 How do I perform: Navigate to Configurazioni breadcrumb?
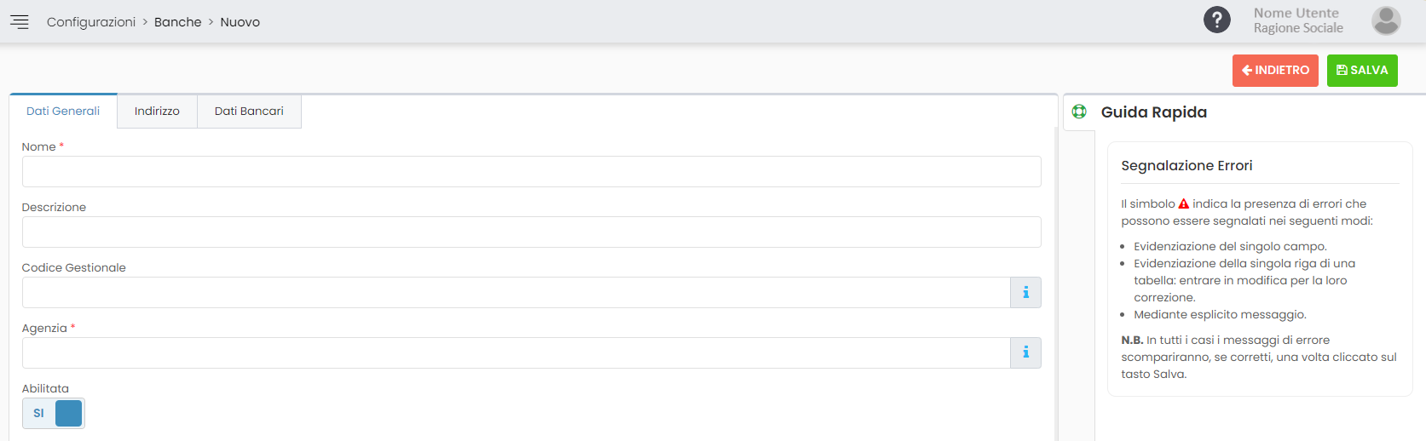[91, 22]
